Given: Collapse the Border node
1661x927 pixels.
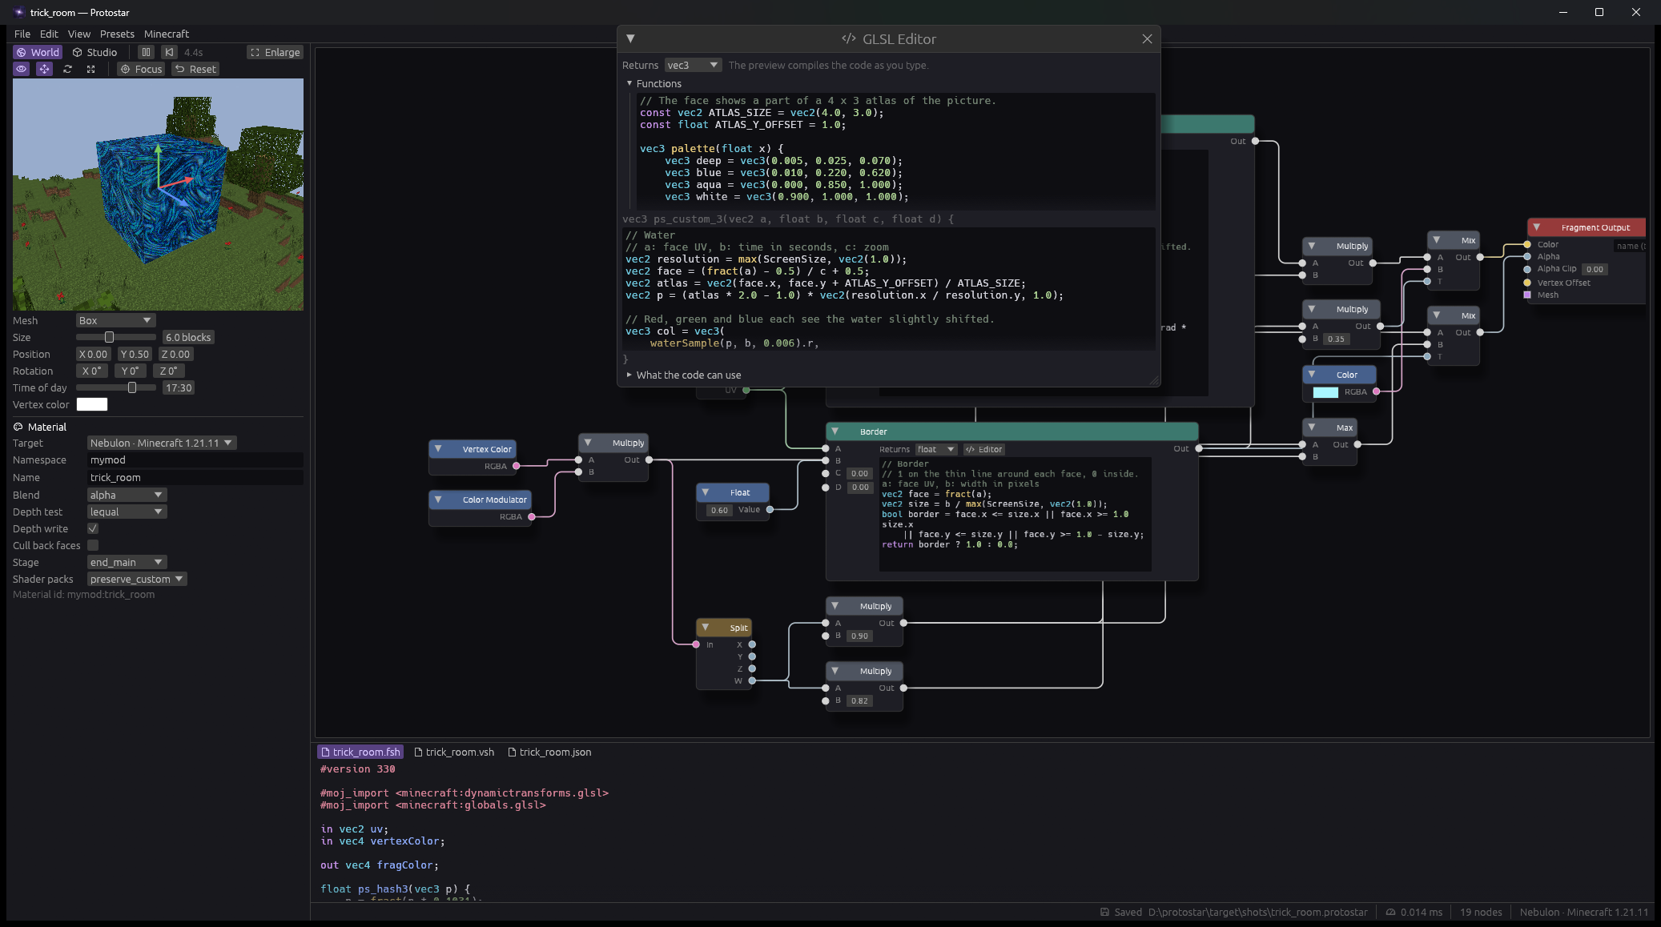Looking at the screenshot, I should tap(835, 431).
